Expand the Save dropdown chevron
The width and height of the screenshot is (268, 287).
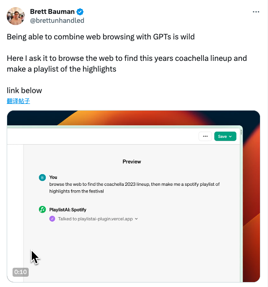(x=230, y=137)
